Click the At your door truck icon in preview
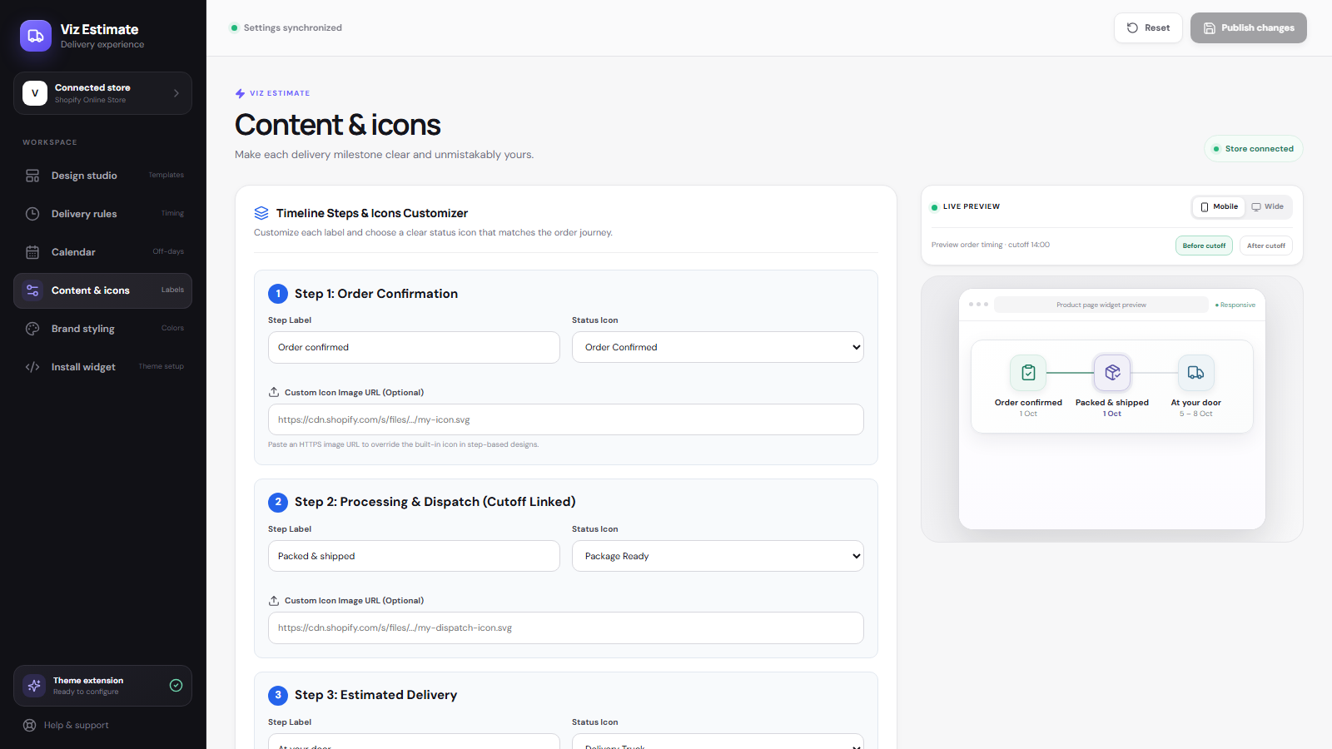The height and width of the screenshot is (749, 1332). click(x=1195, y=373)
